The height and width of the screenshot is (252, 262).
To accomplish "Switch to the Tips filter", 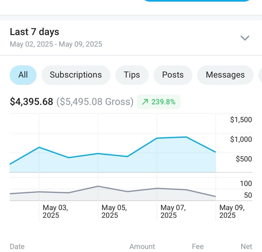I will pos(132,75).
